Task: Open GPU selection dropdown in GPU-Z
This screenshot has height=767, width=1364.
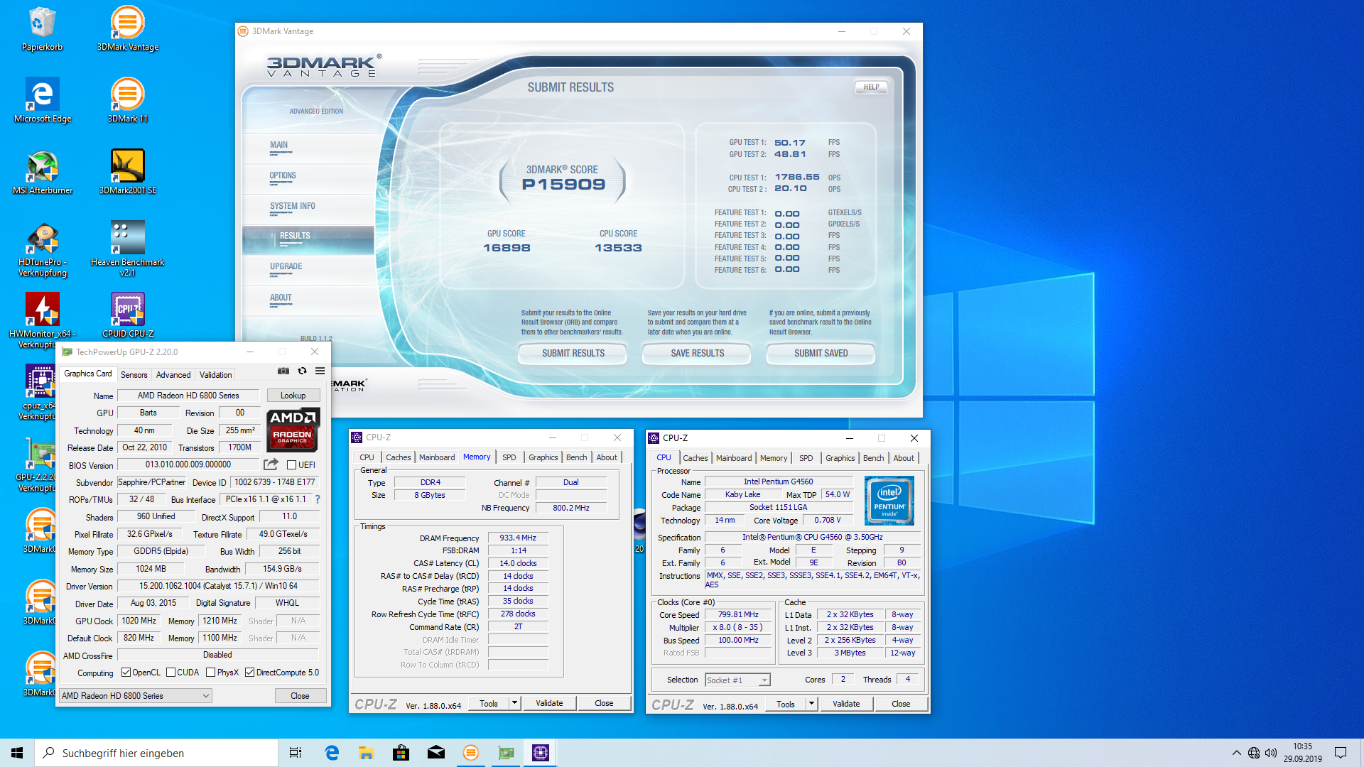Action: tap(135, 696)
